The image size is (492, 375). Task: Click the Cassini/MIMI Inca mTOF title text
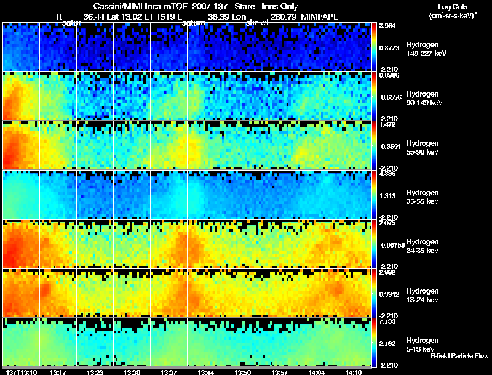[140, 6]
